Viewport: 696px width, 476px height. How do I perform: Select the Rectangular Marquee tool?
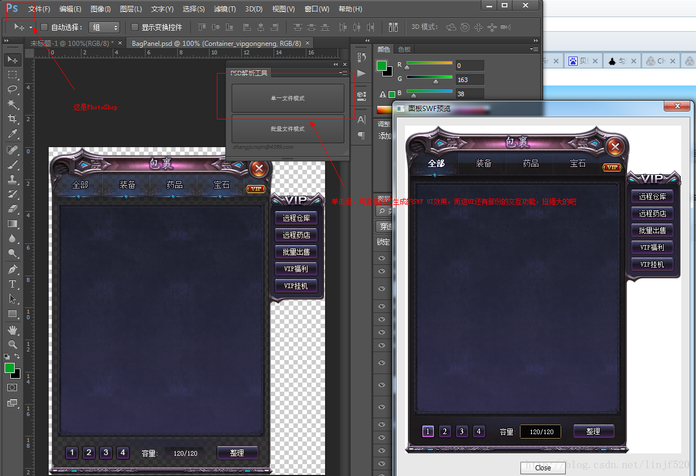(x=12, y=75)
